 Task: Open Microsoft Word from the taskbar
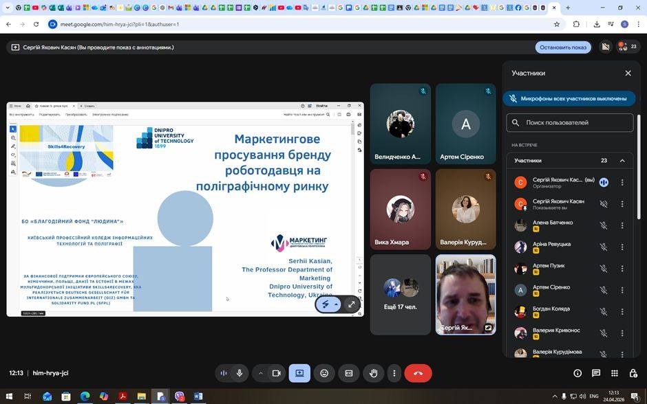coord(198,396)
